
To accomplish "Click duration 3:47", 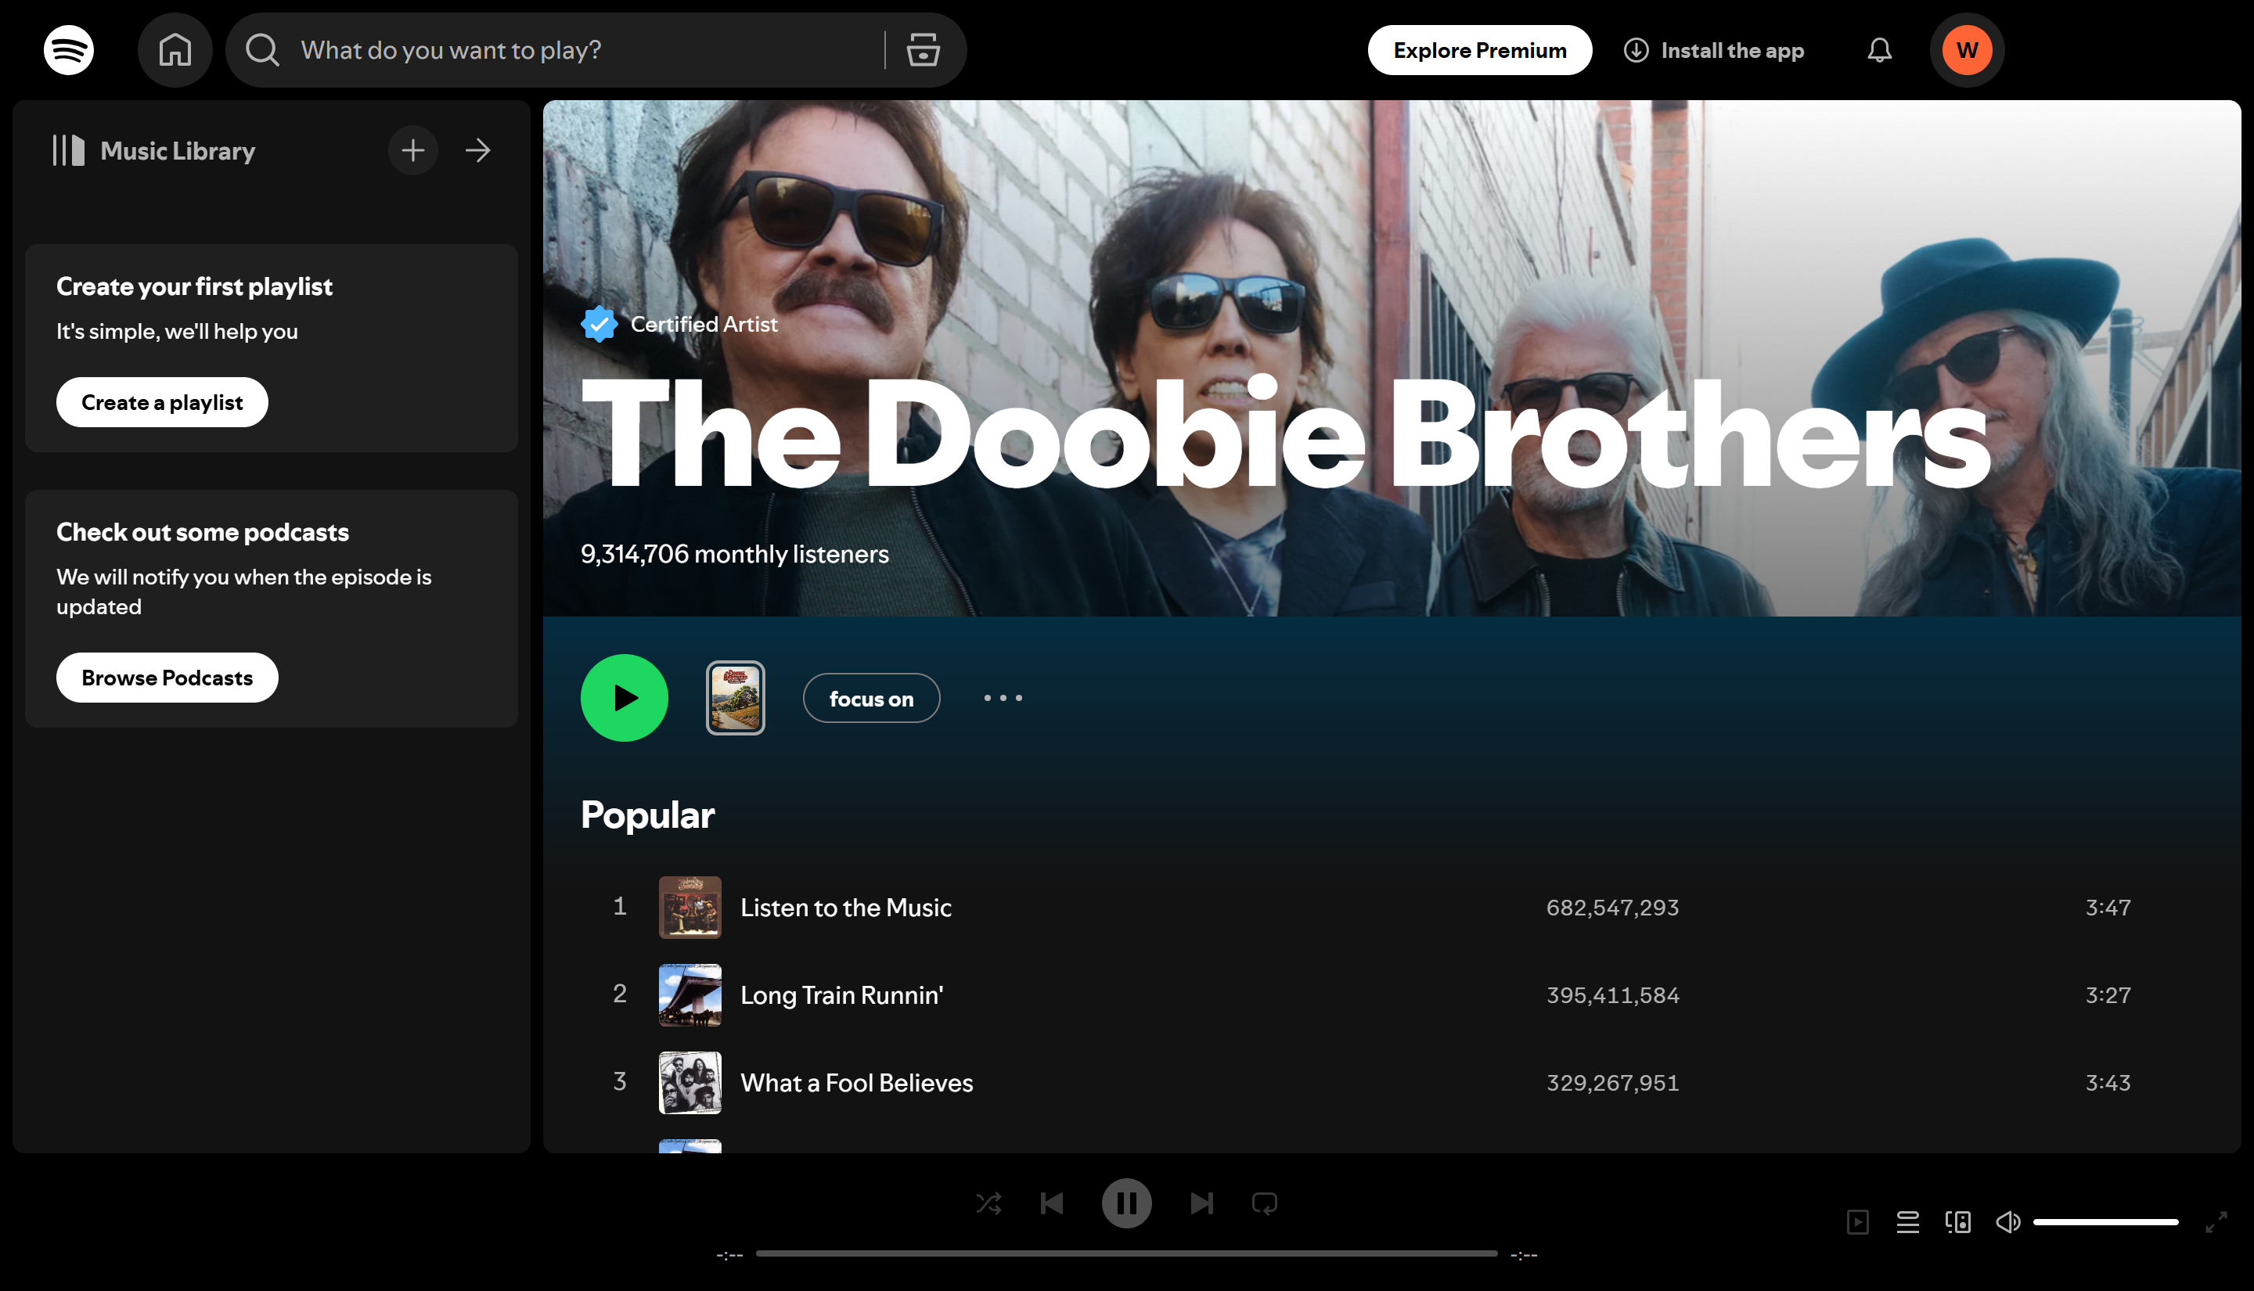I will 2108,907.
